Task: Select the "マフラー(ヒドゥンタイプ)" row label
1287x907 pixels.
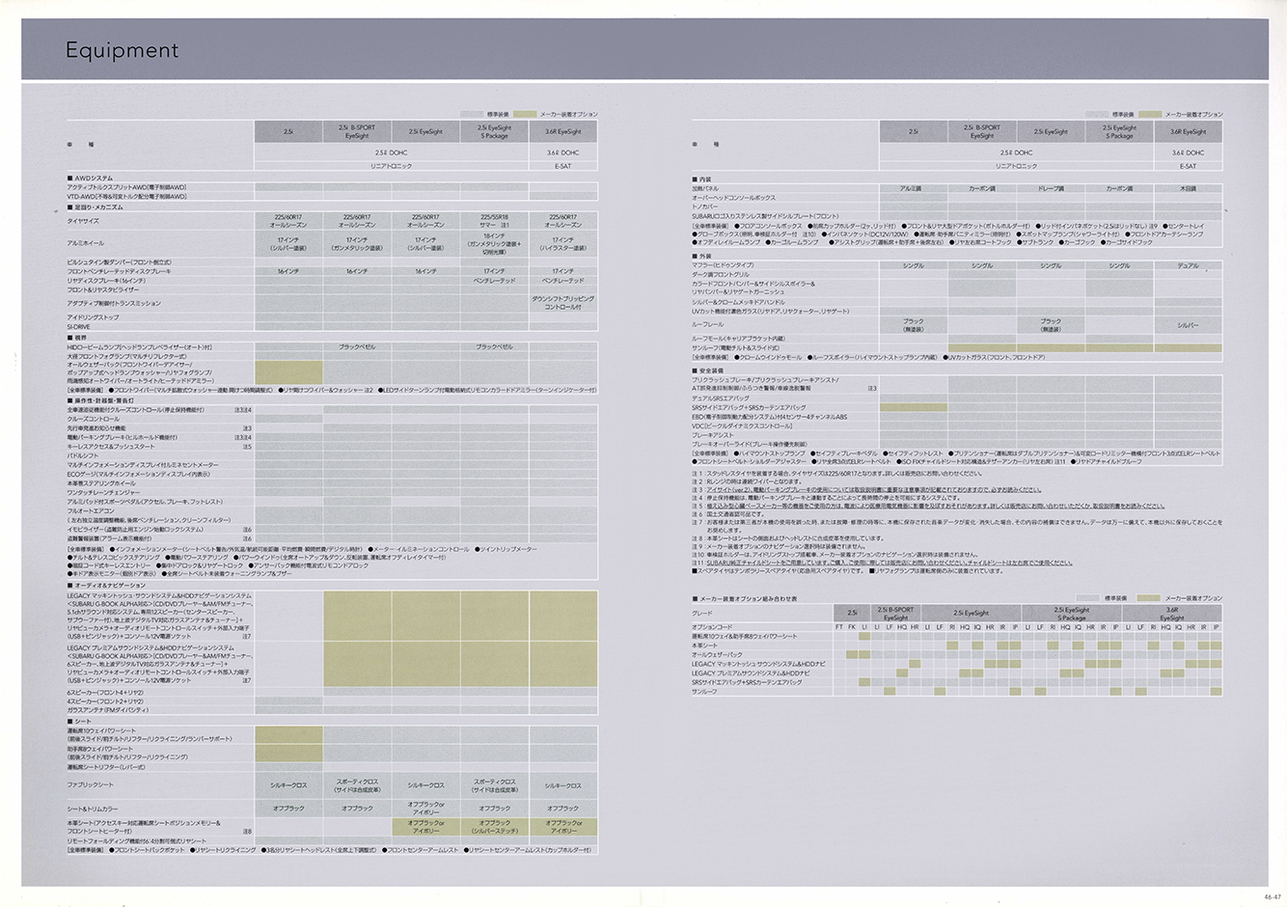Action: pos(723,265)
